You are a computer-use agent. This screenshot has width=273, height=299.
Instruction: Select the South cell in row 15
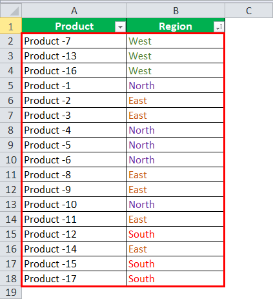tap(175, 234)
